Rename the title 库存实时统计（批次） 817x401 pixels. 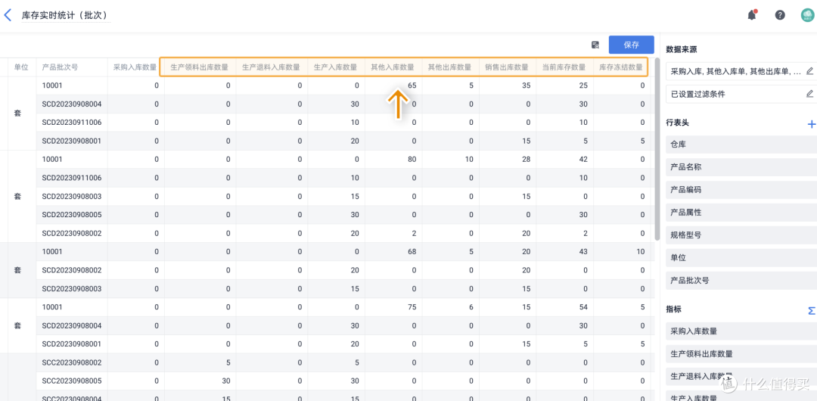click(x=66, y=16)
